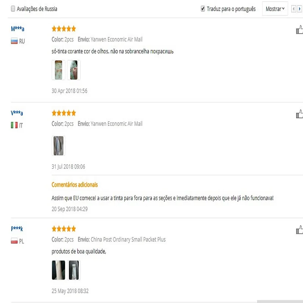Viewport: 303px width, 303px height.
Task: Go to previous page arrow
Action: [294, 9]
